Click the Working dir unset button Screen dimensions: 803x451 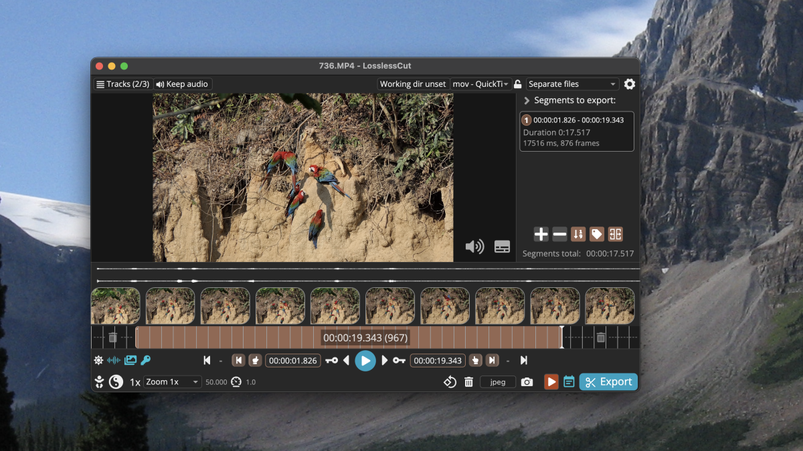click(412, 84)
